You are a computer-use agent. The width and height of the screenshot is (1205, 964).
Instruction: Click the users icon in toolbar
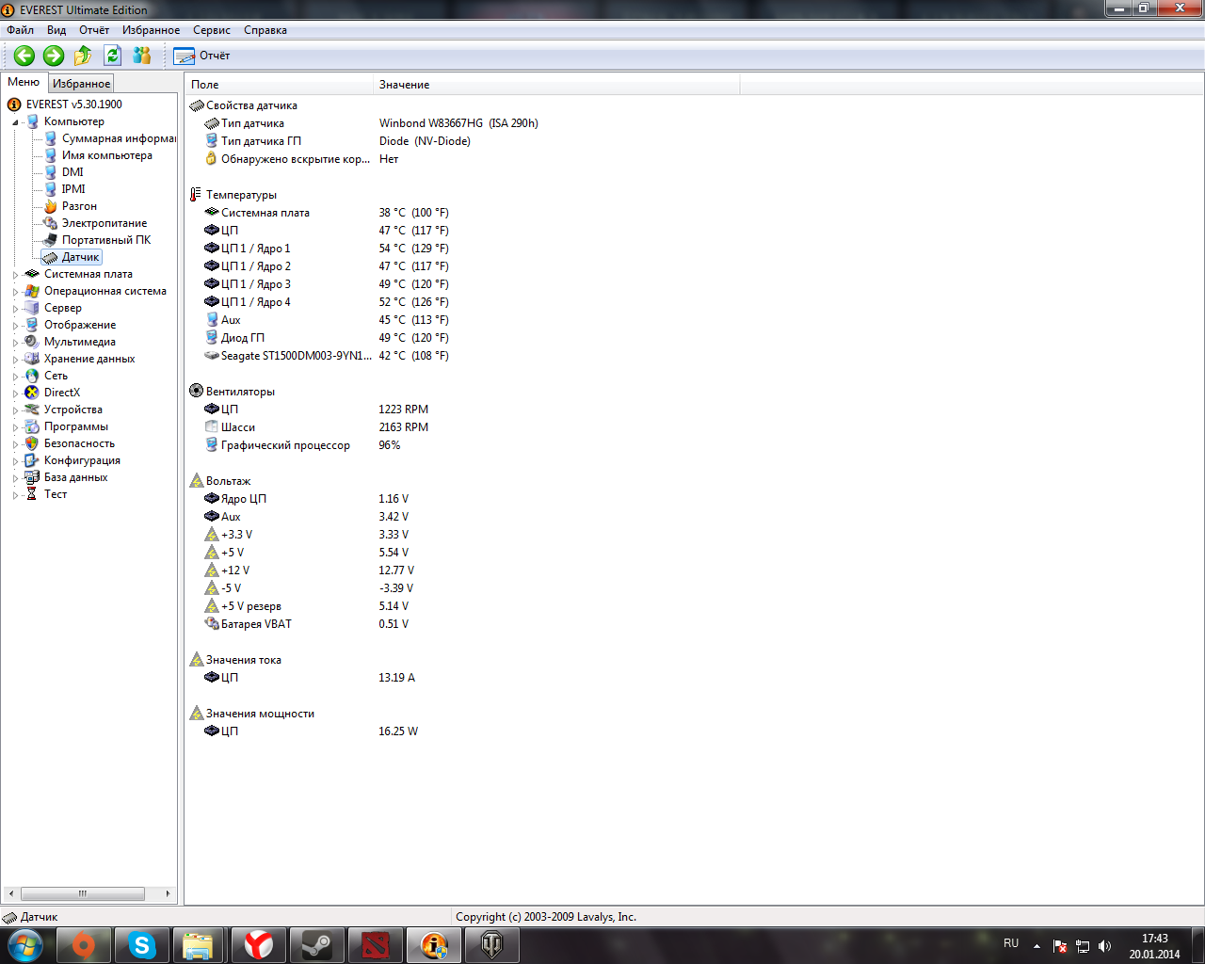[x=142, y=56]
